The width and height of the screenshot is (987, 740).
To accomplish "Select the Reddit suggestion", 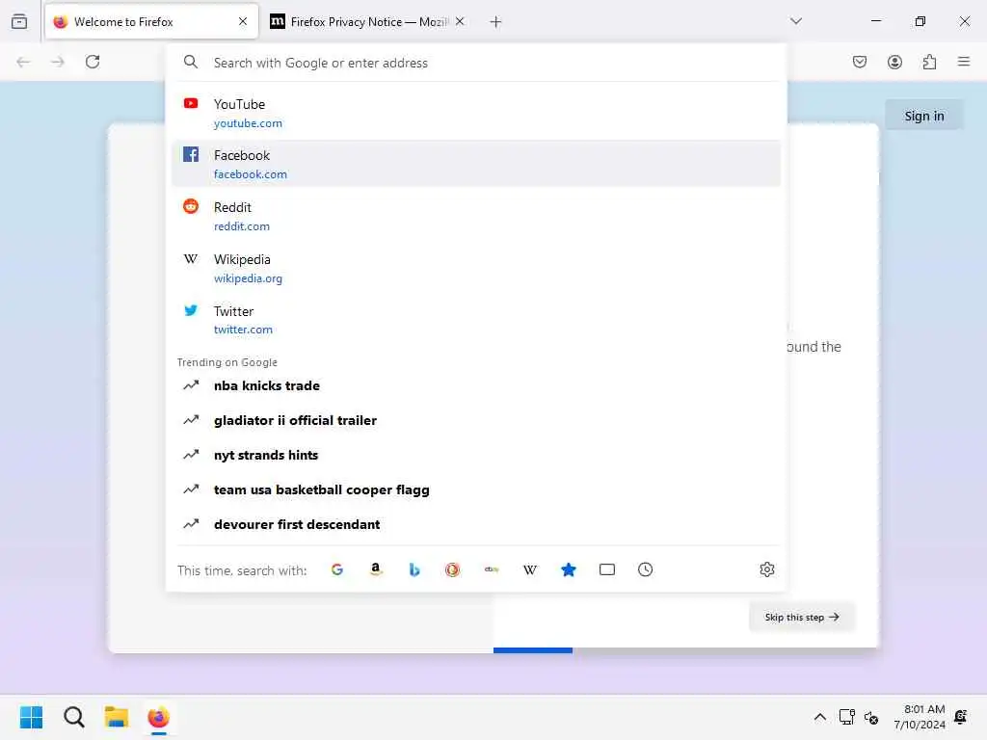I will tap(476, 216).
